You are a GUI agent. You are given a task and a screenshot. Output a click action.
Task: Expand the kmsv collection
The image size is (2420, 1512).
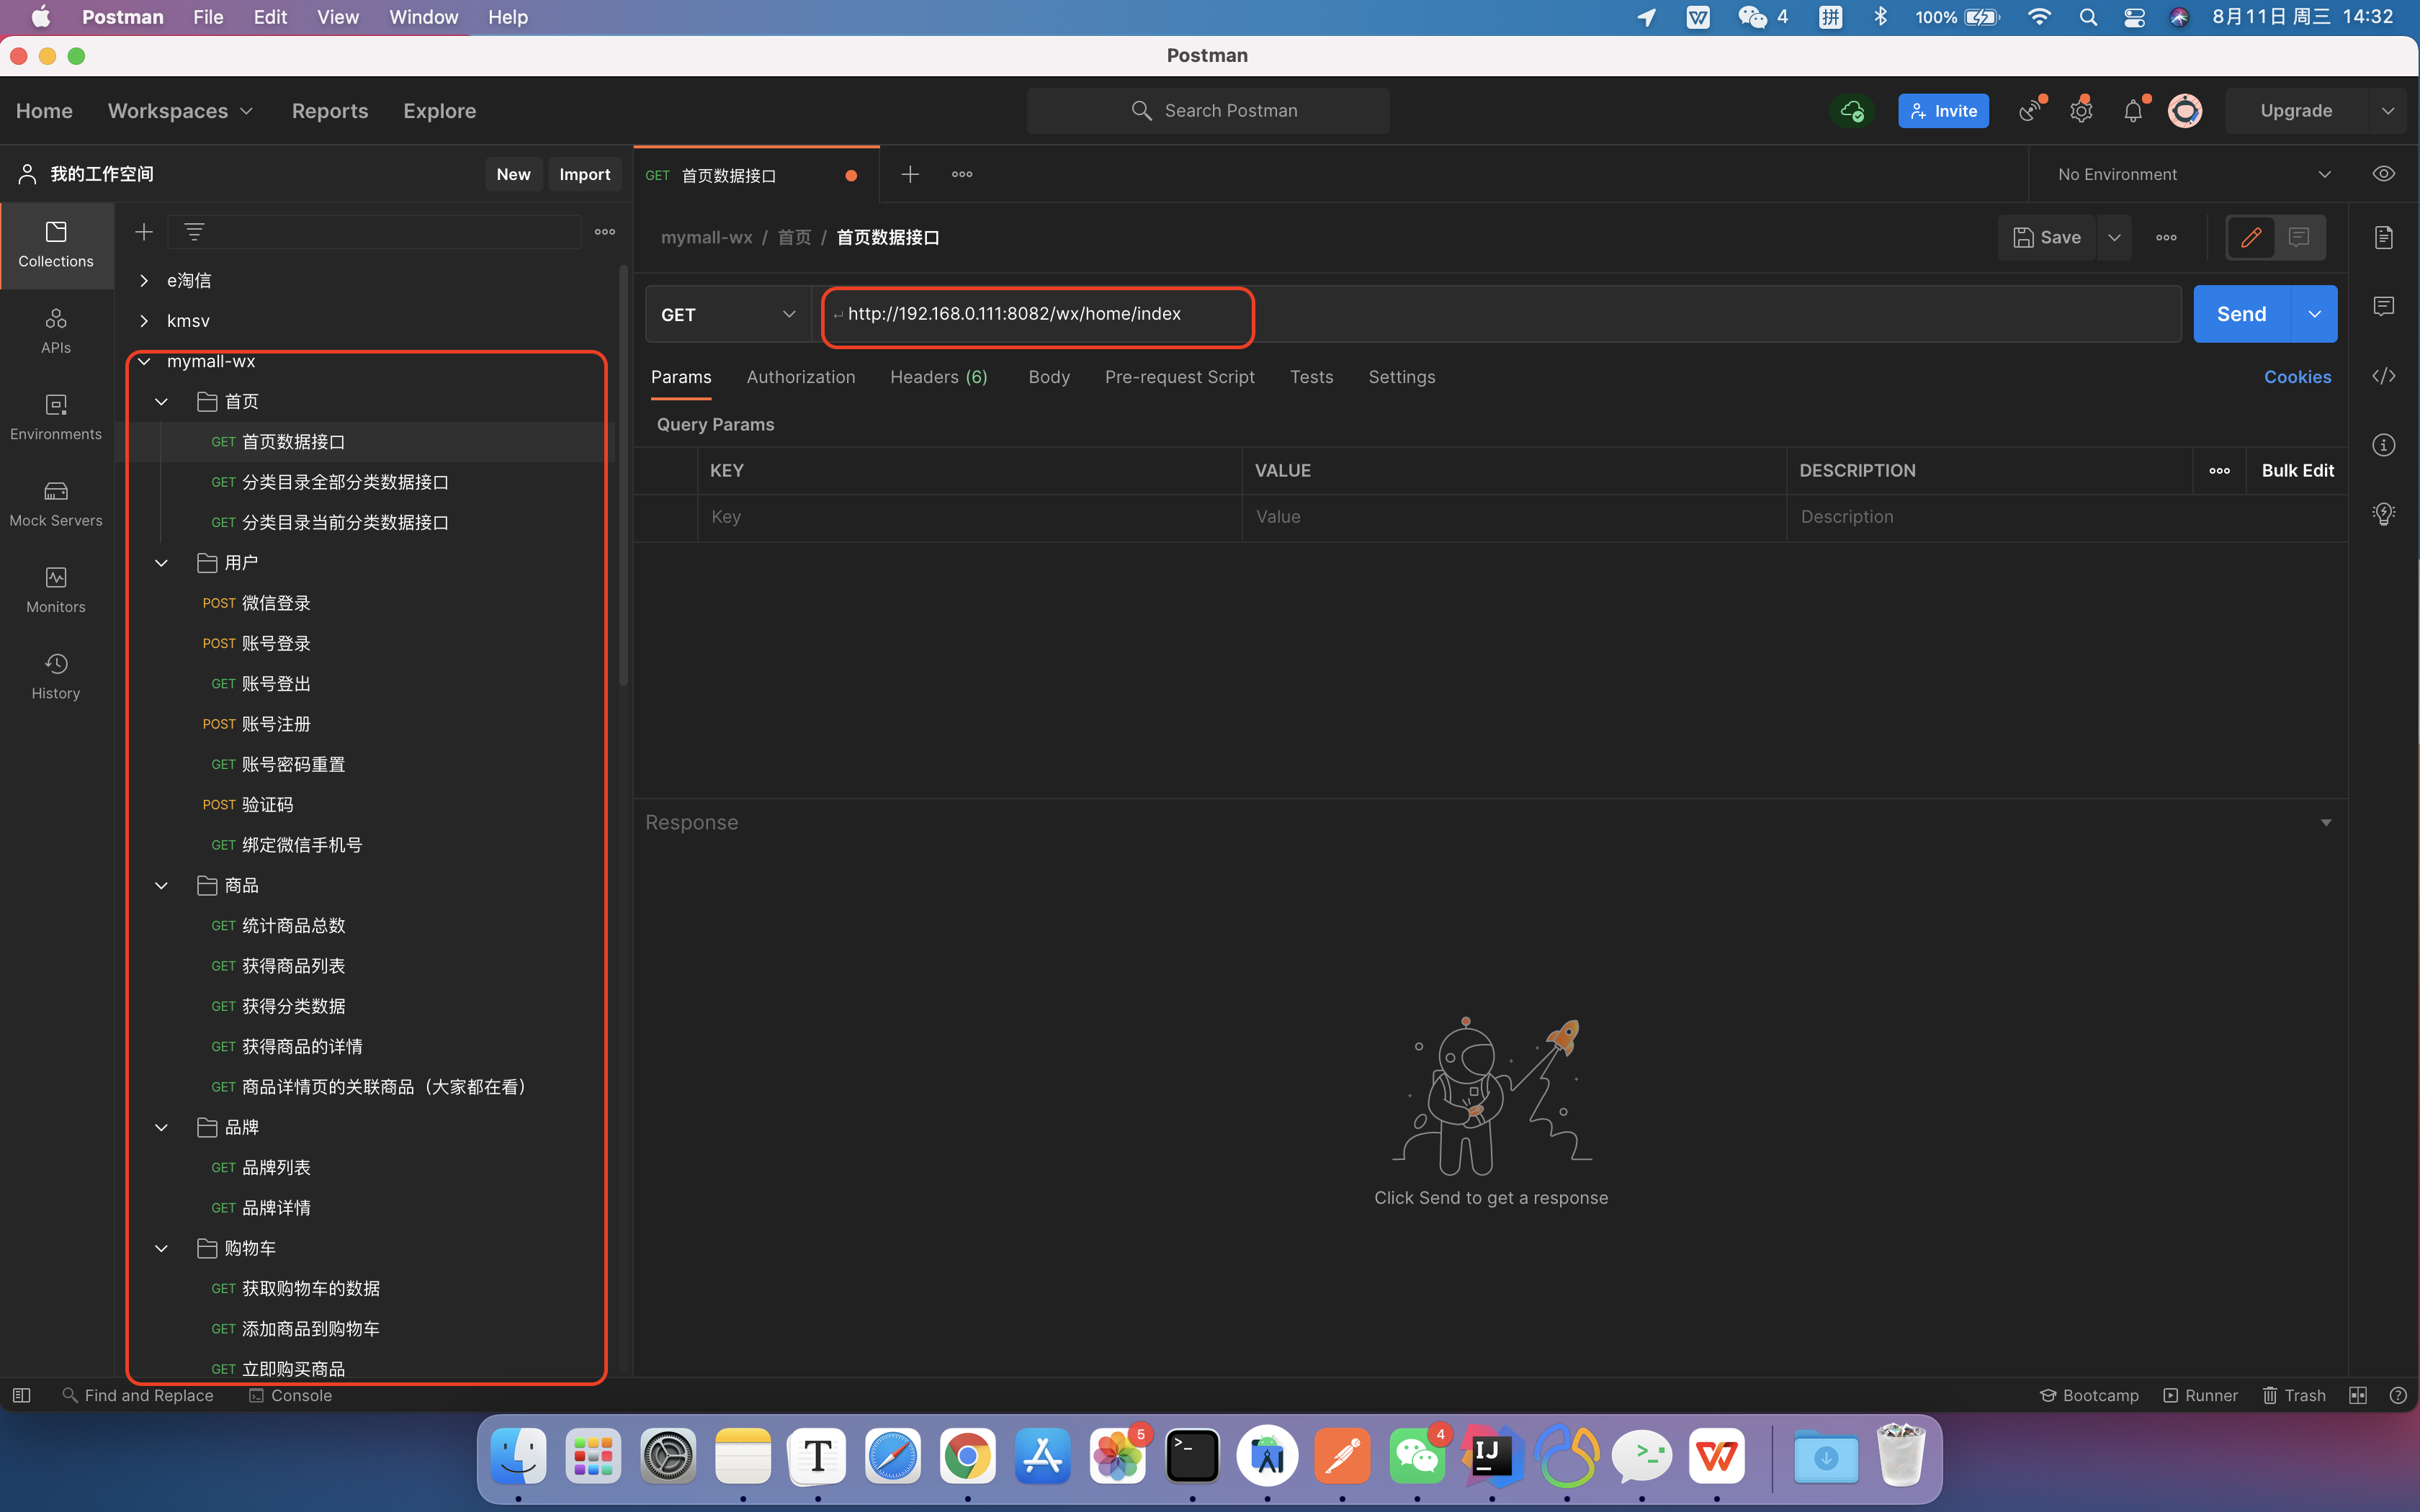pos(144,321)
